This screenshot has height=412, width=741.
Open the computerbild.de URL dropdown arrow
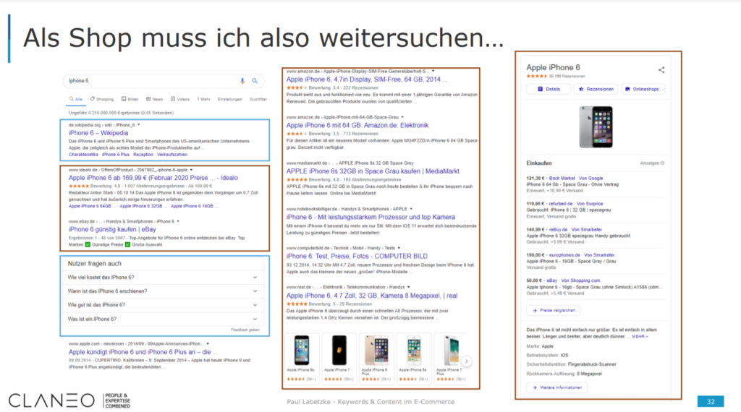coord(399,248)
